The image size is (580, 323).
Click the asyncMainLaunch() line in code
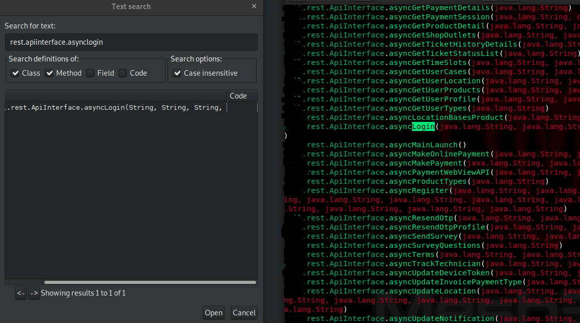pos(386,145)
